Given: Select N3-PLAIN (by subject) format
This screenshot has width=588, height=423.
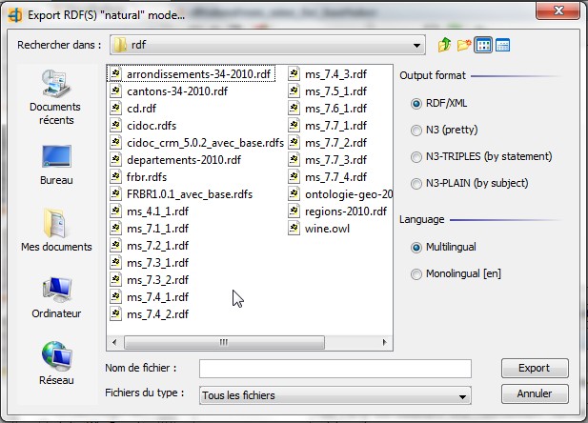Looking at the screenshot, I should tap(416, 183).
